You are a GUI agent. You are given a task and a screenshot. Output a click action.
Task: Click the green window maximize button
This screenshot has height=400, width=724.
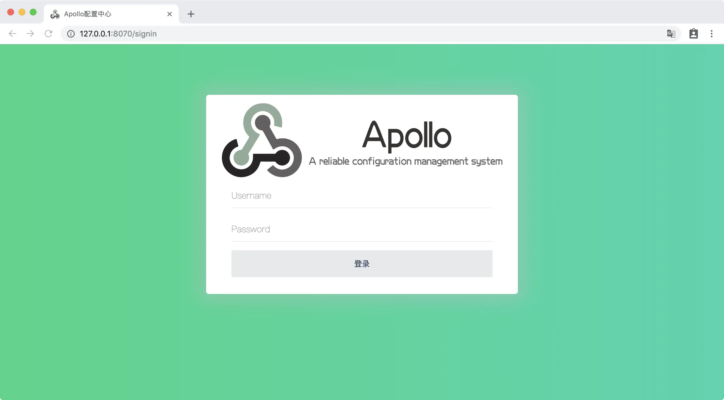point(33,12)
